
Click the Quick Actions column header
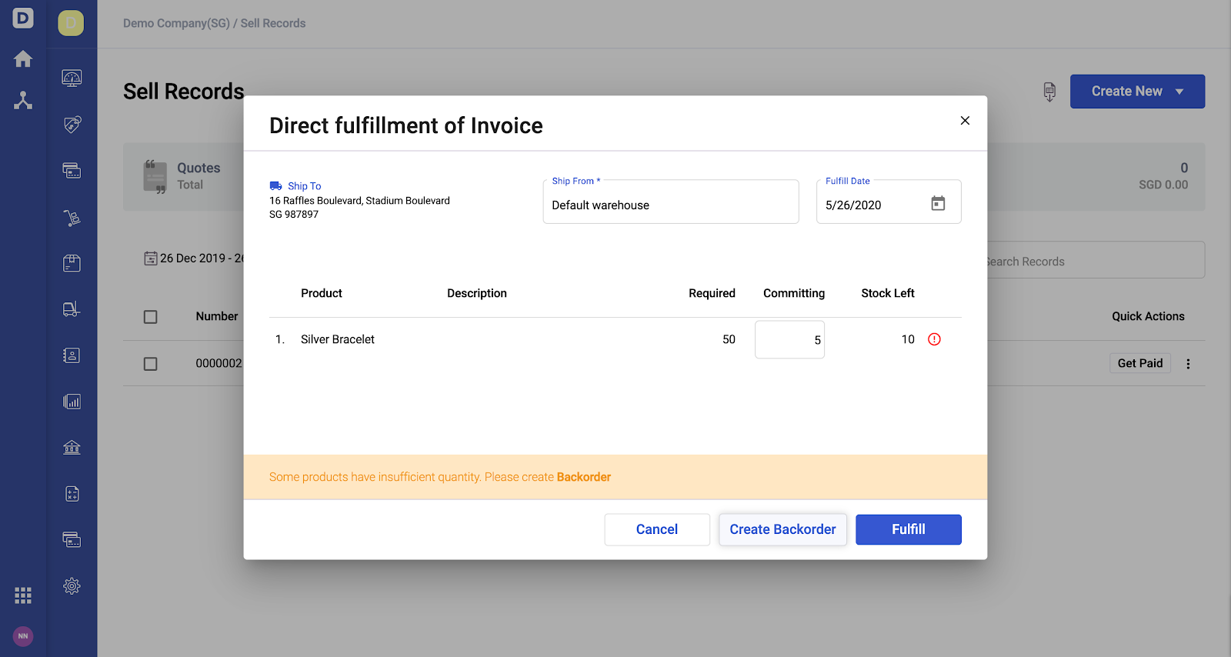(1148, 316)
